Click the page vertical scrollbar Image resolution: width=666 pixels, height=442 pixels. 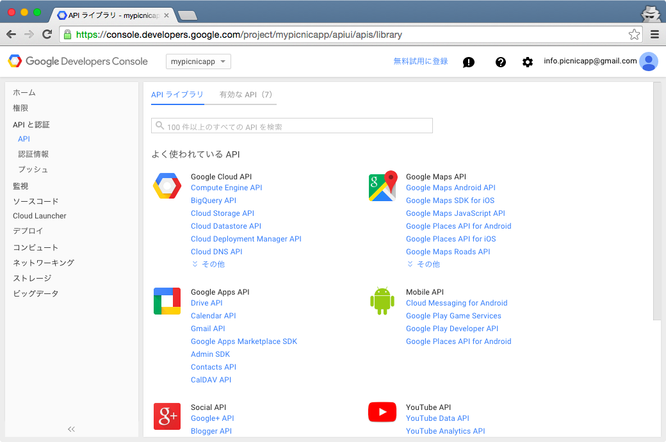pos(657,201)
